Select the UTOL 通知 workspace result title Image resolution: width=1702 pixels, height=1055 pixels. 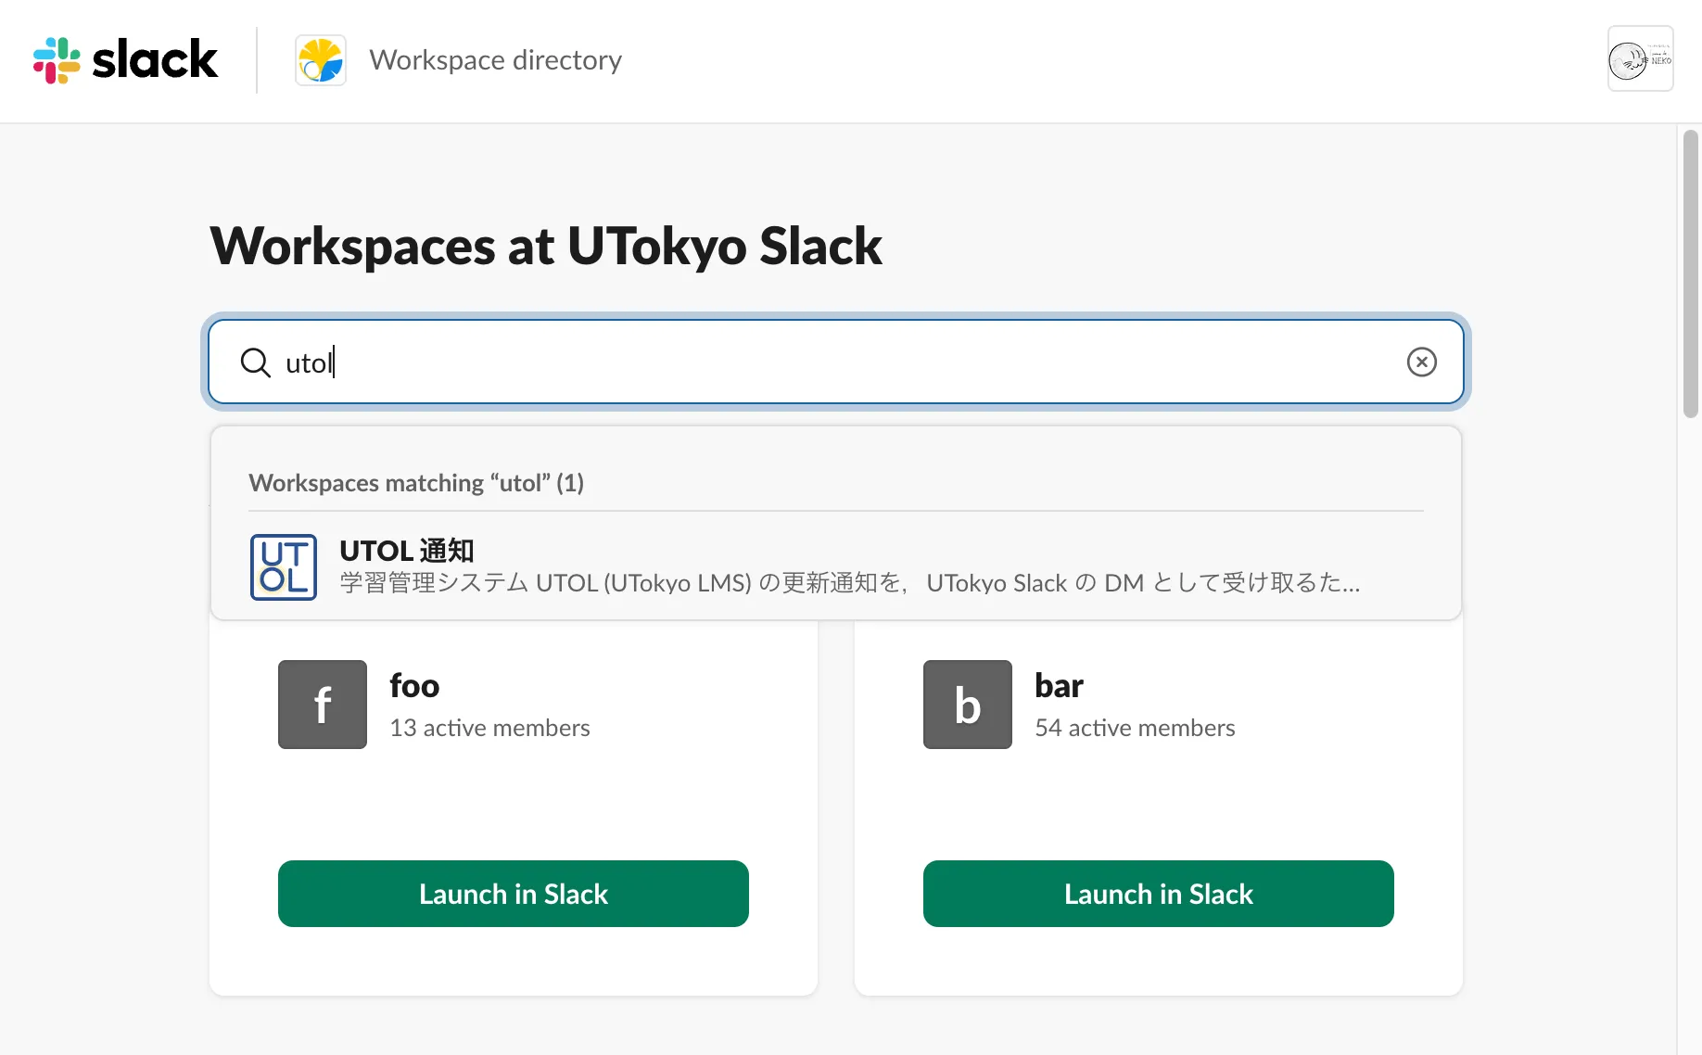(407, 551)
